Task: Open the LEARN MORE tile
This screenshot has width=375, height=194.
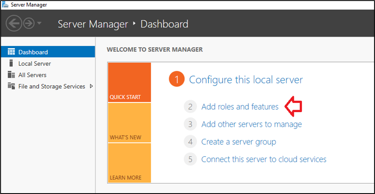Action: (129, 163)
